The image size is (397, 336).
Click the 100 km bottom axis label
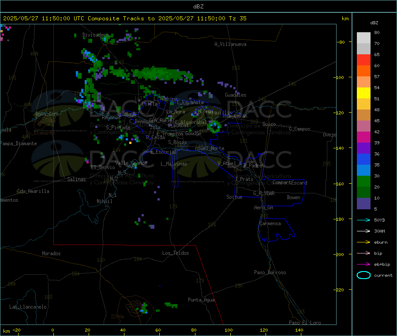(228, 330)
